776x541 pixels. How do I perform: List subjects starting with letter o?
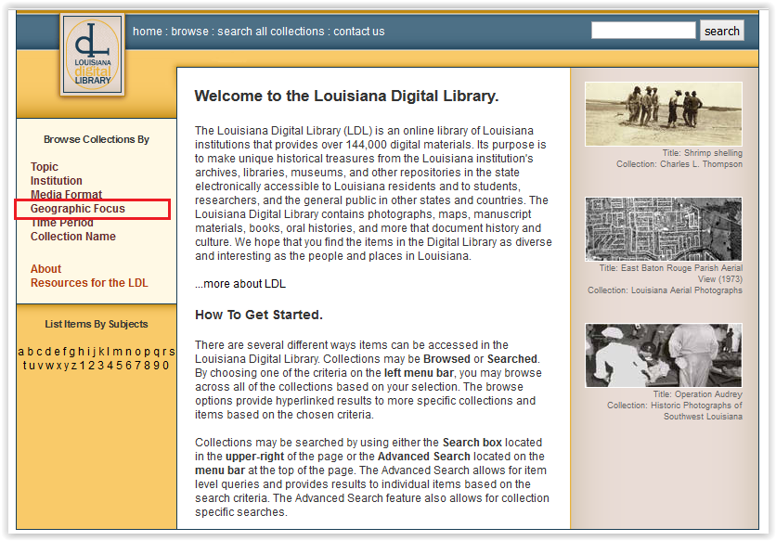[x=138, y=352]
